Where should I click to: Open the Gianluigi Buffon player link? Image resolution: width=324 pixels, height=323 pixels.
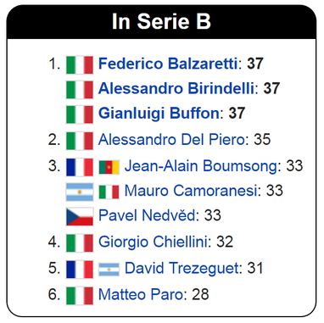click(159, 114)
